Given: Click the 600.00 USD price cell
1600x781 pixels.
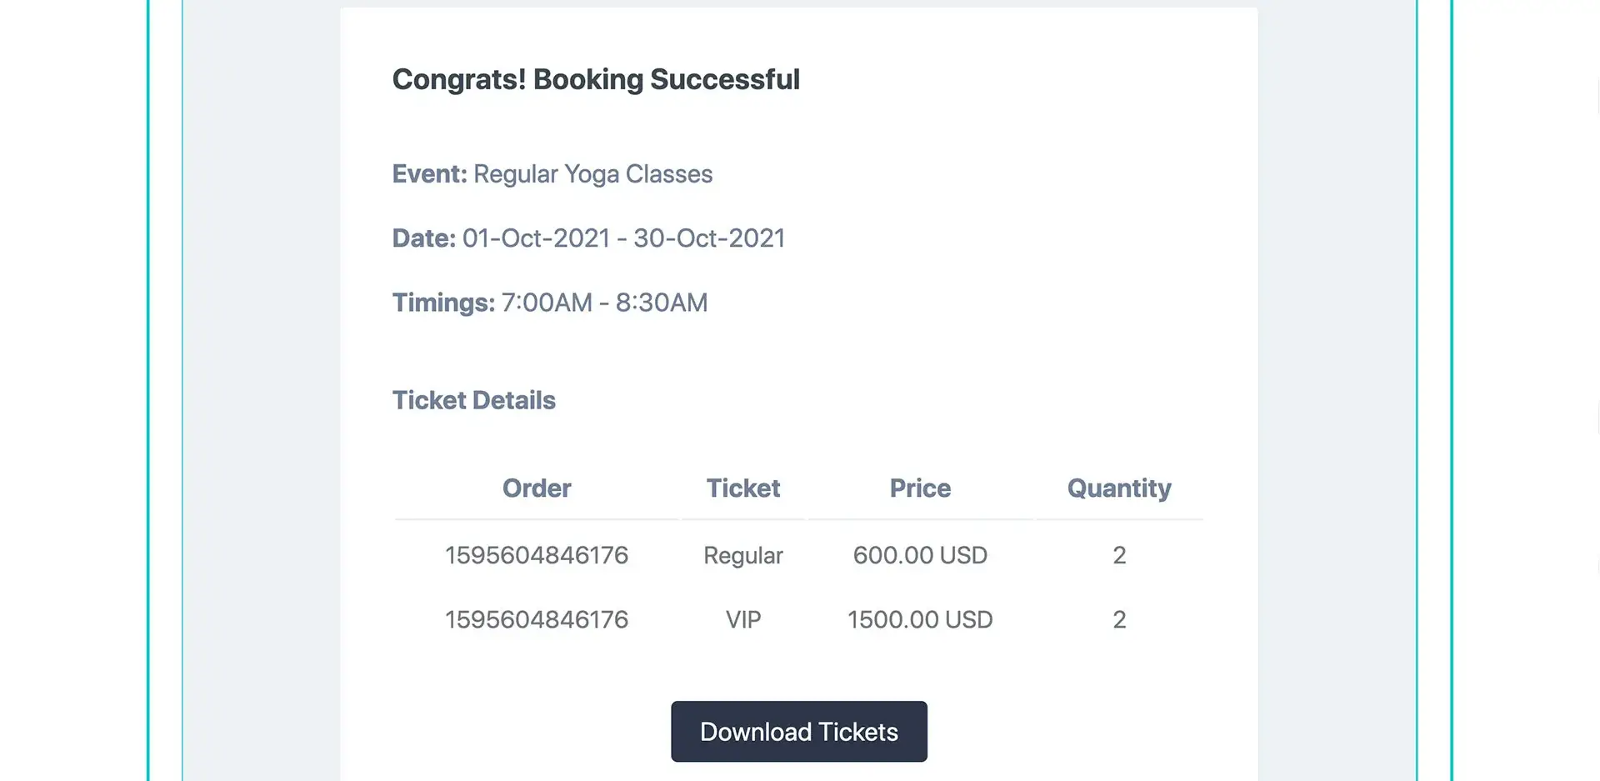Looking at the screenshot, I should coord(920,555).
